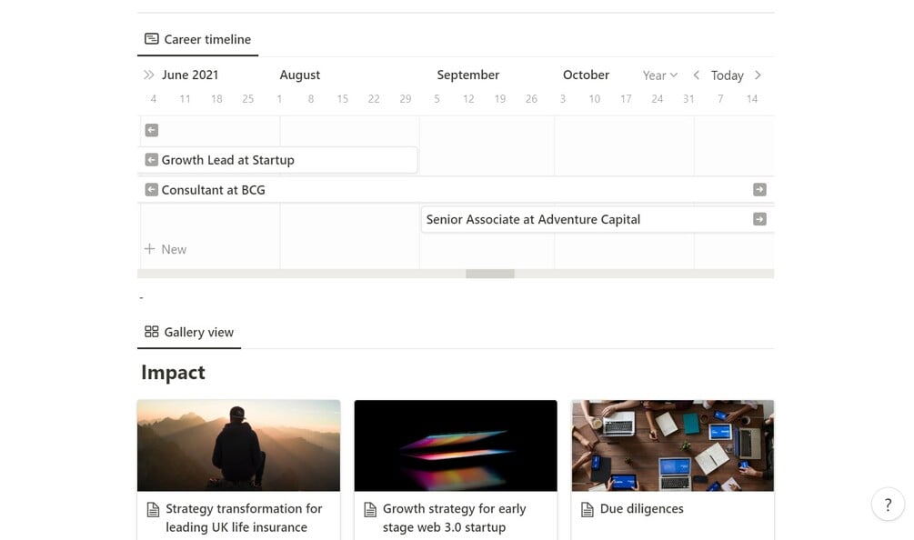
Task: Open the team desk meeting card thumbnail
Action: 673,445
